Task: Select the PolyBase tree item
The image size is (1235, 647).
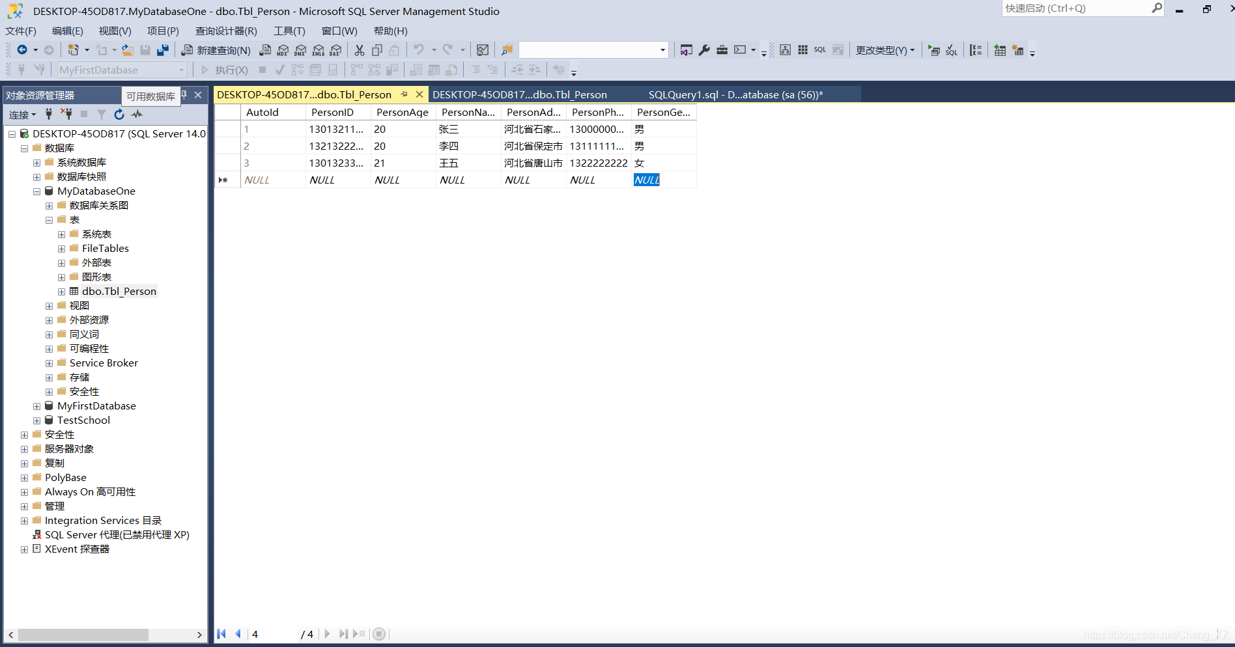Action: [x=66, y=477]
